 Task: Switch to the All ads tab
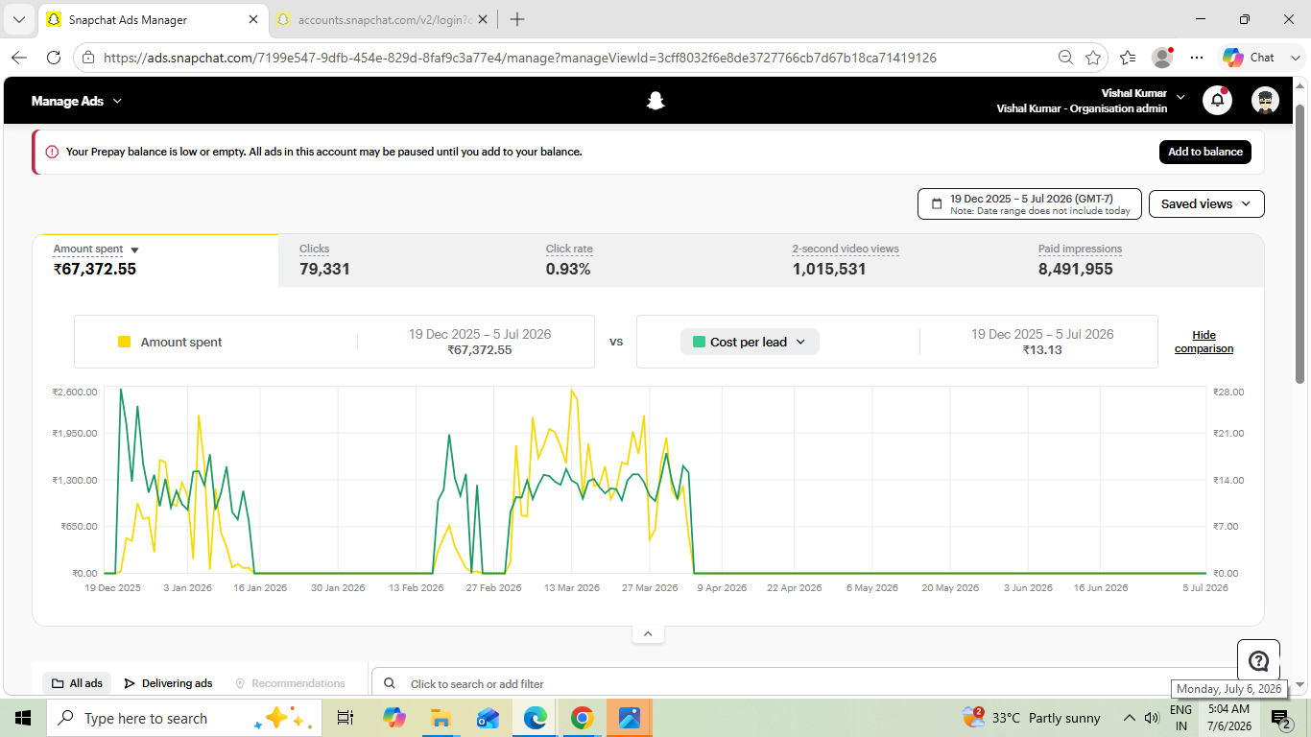click(77, 683)
